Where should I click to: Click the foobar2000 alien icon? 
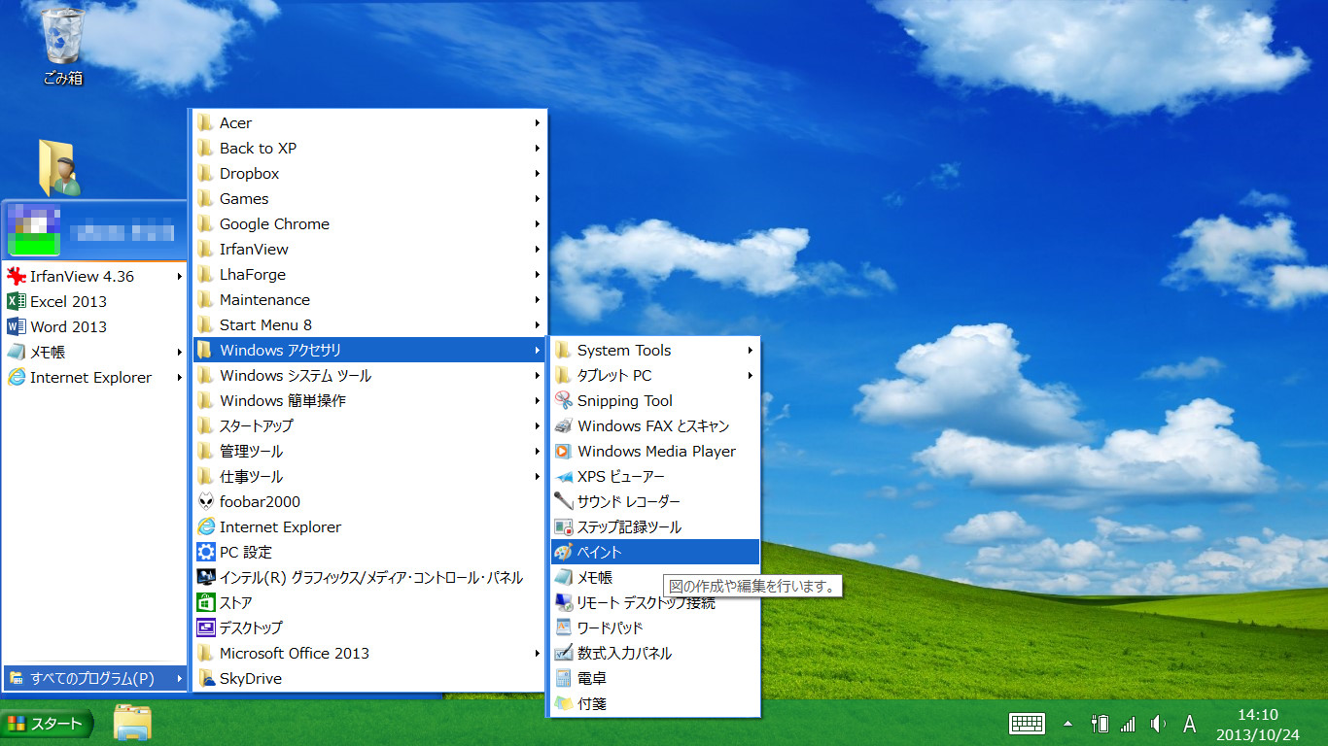point(206,501)
